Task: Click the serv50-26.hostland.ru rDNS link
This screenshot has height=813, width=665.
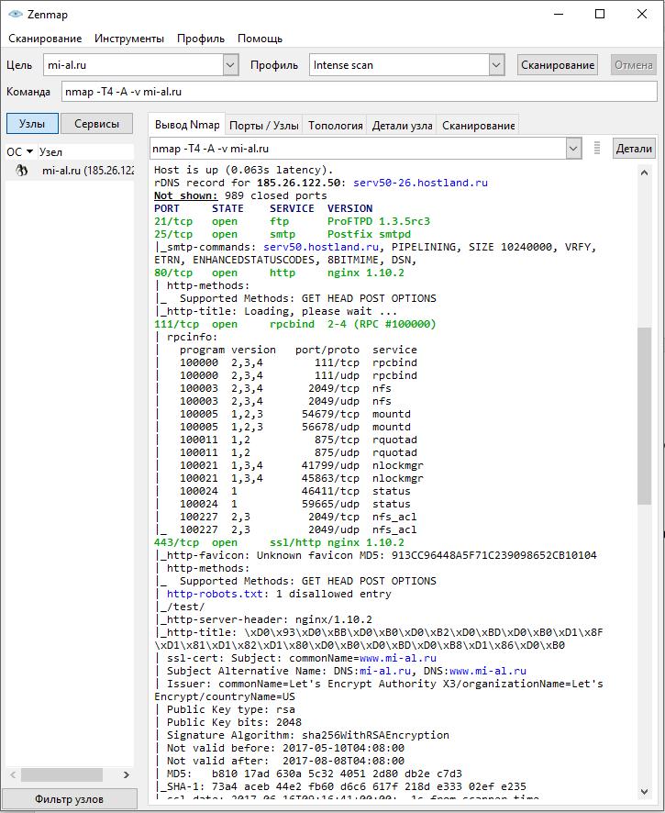Action: click(420, 183)
